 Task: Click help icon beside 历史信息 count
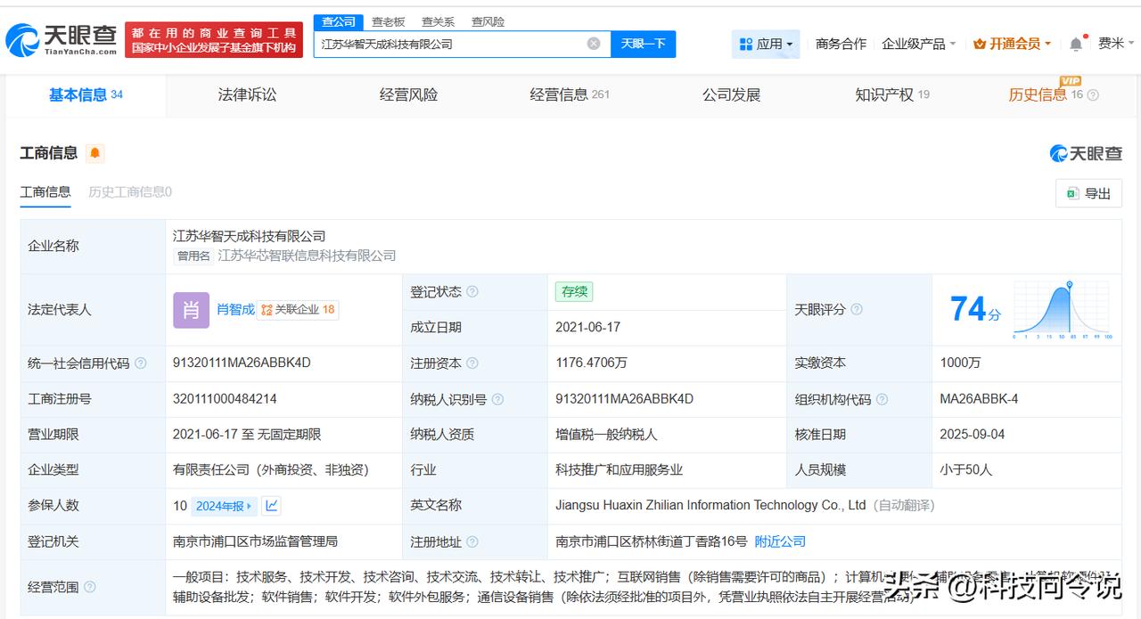coord(1093,95)
